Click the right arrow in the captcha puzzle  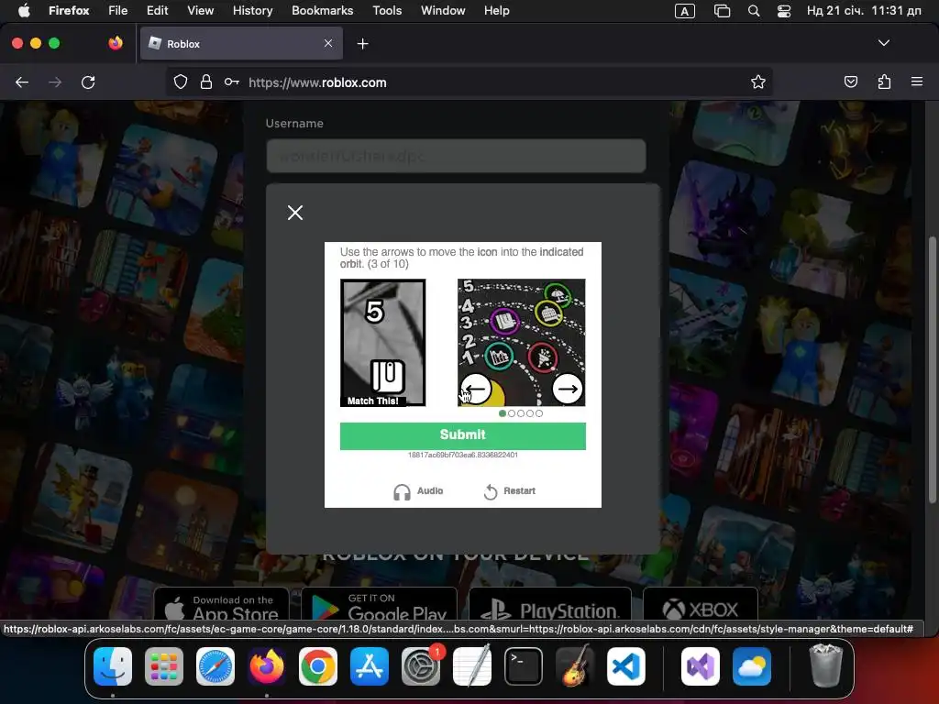tap(567, 389)
